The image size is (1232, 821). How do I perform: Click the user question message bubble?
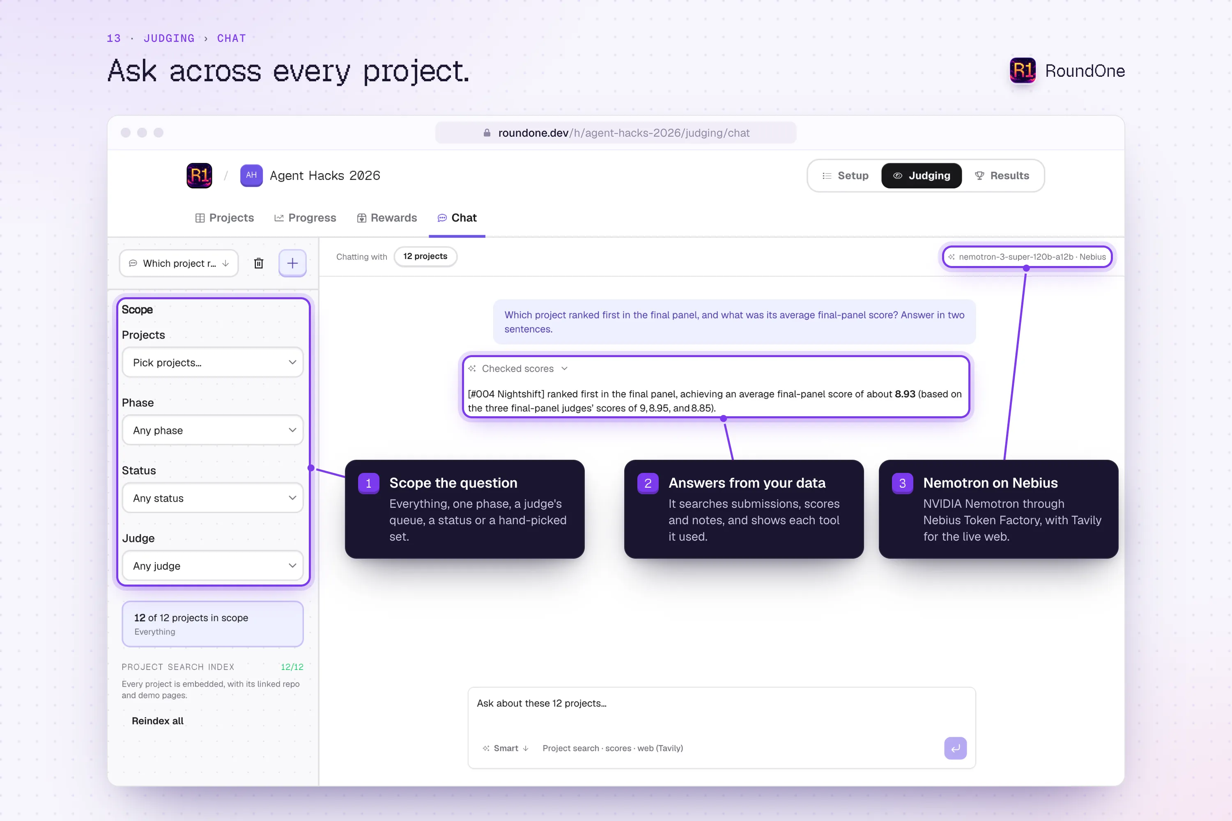tap(734, 322)
